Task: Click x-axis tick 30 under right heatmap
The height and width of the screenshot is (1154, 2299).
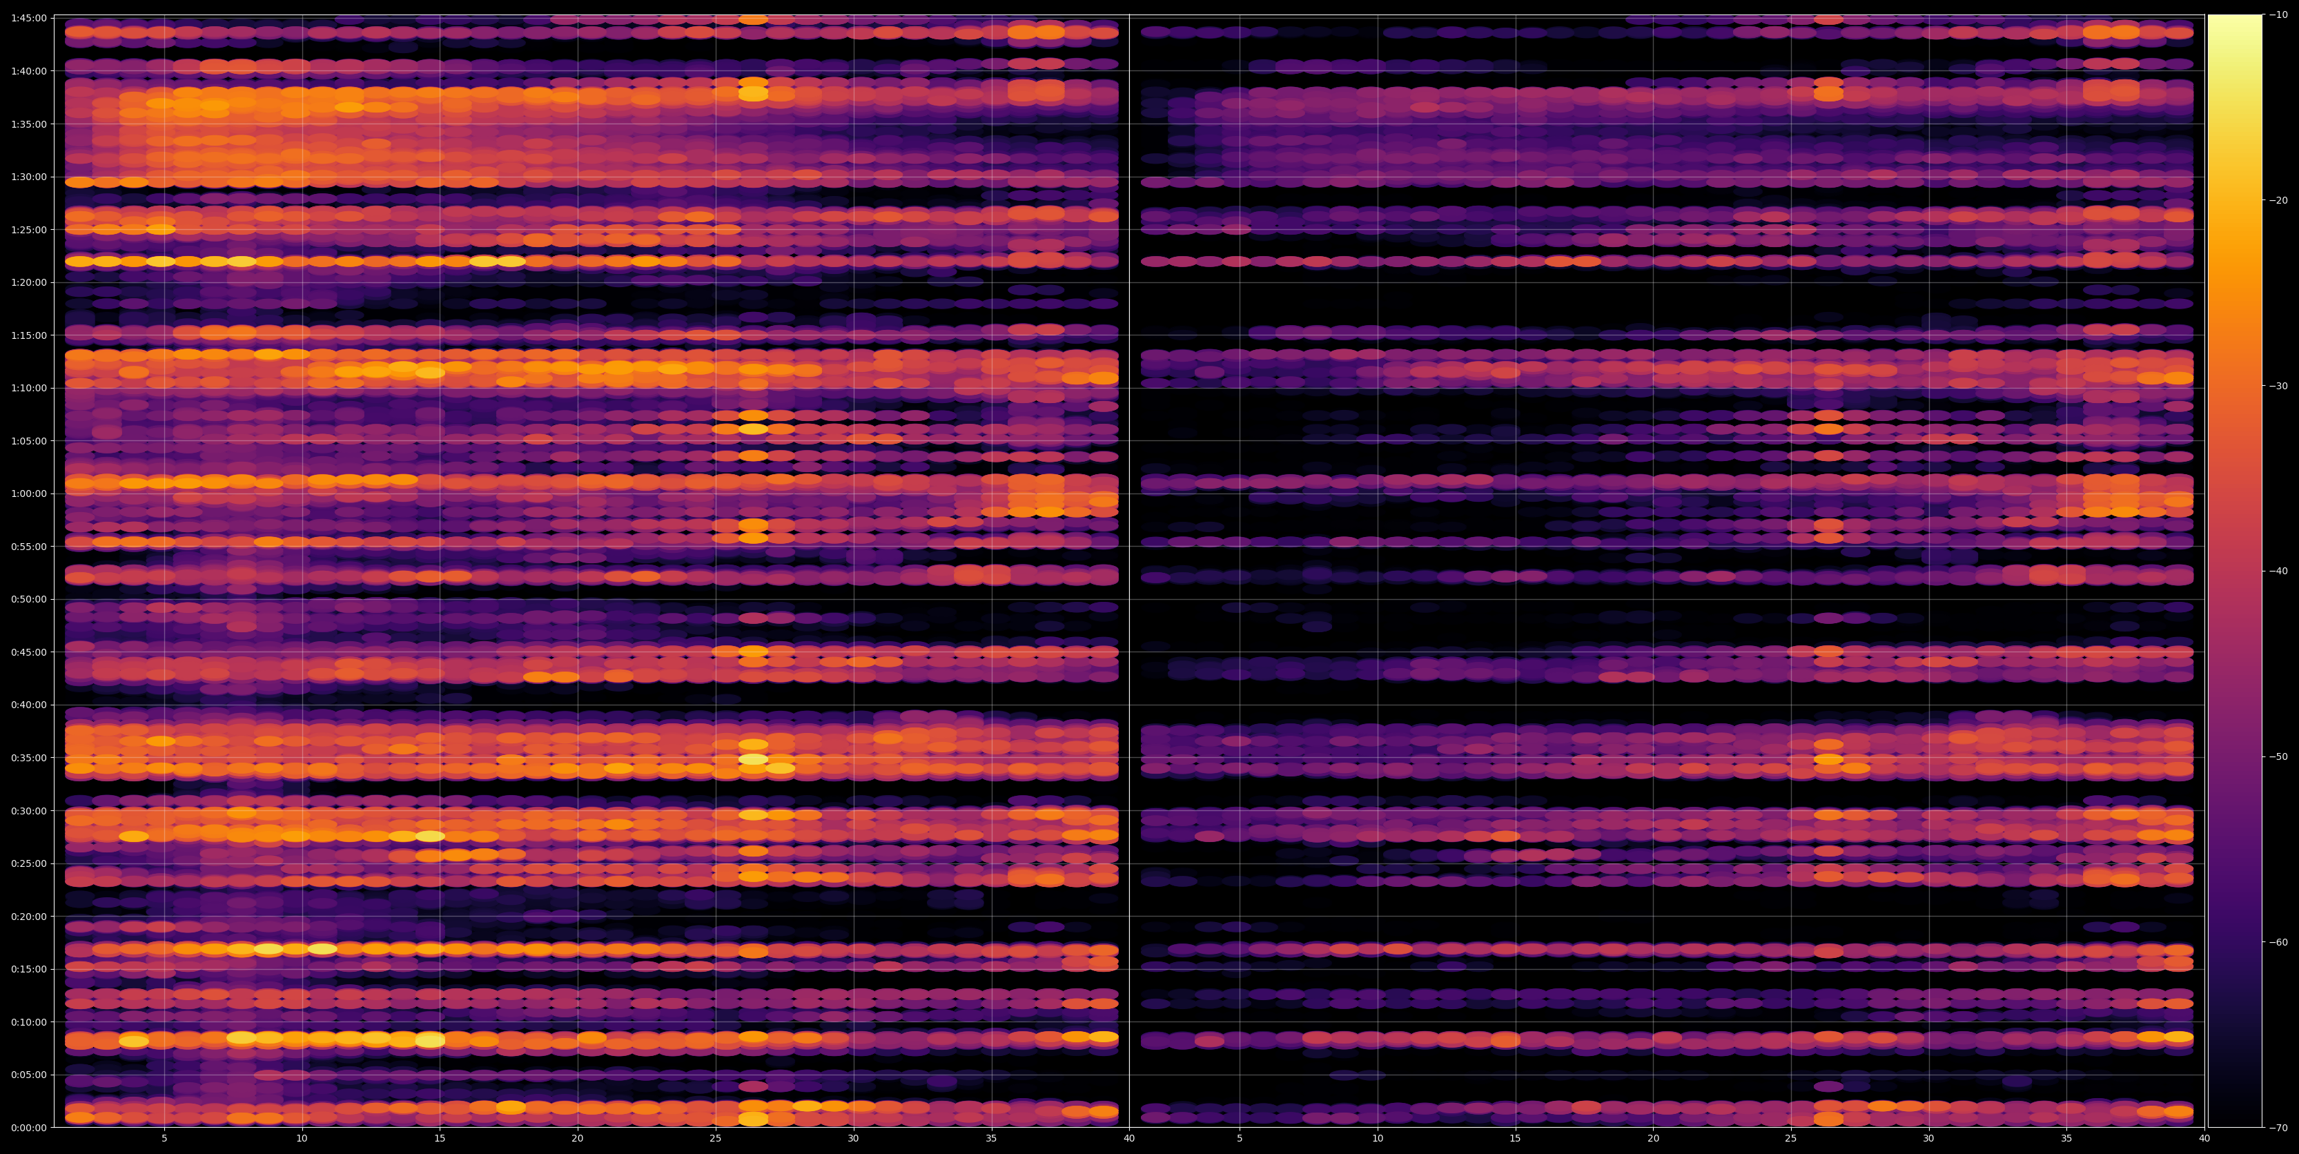Action: 1928,1138
